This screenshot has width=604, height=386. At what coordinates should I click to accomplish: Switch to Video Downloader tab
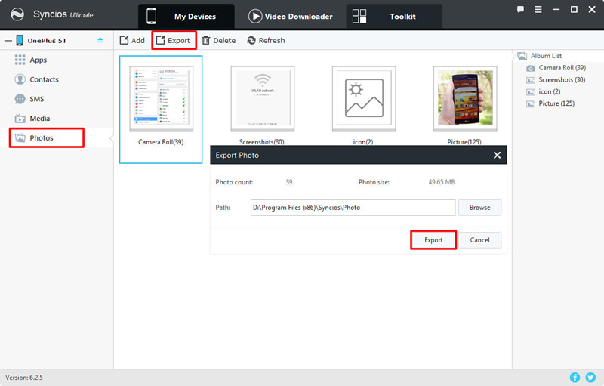291,16
